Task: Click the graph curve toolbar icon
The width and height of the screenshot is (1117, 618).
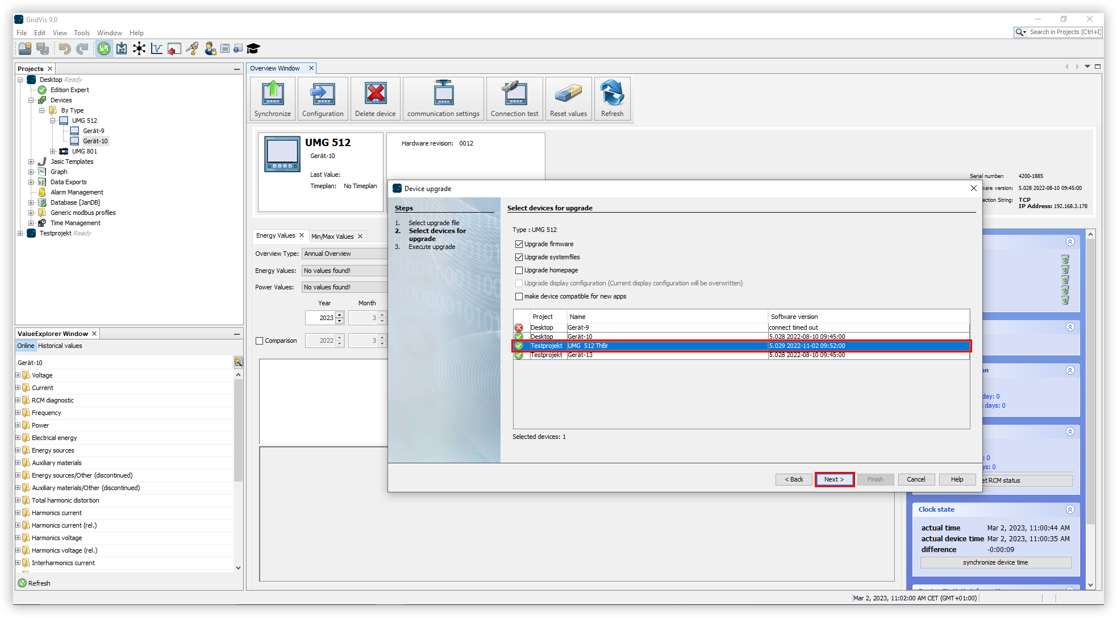Action: [x=157, y=49]
